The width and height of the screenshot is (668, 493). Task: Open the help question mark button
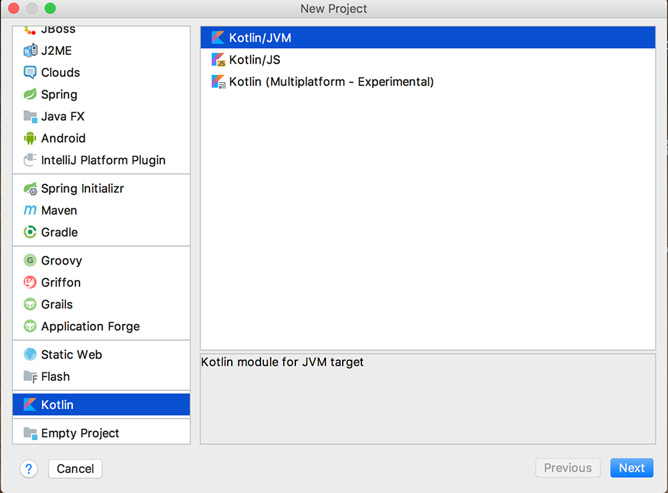point(29,469)
